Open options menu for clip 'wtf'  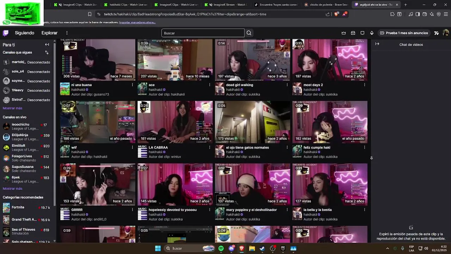click(132, 147)
